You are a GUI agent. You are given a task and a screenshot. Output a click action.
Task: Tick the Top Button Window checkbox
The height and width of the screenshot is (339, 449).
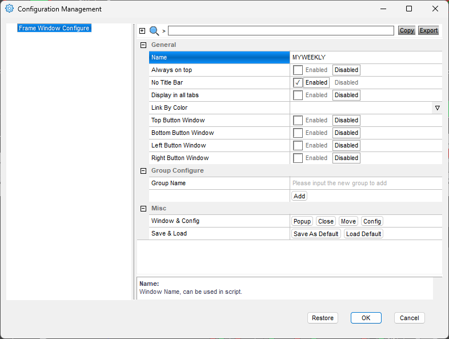298,121
